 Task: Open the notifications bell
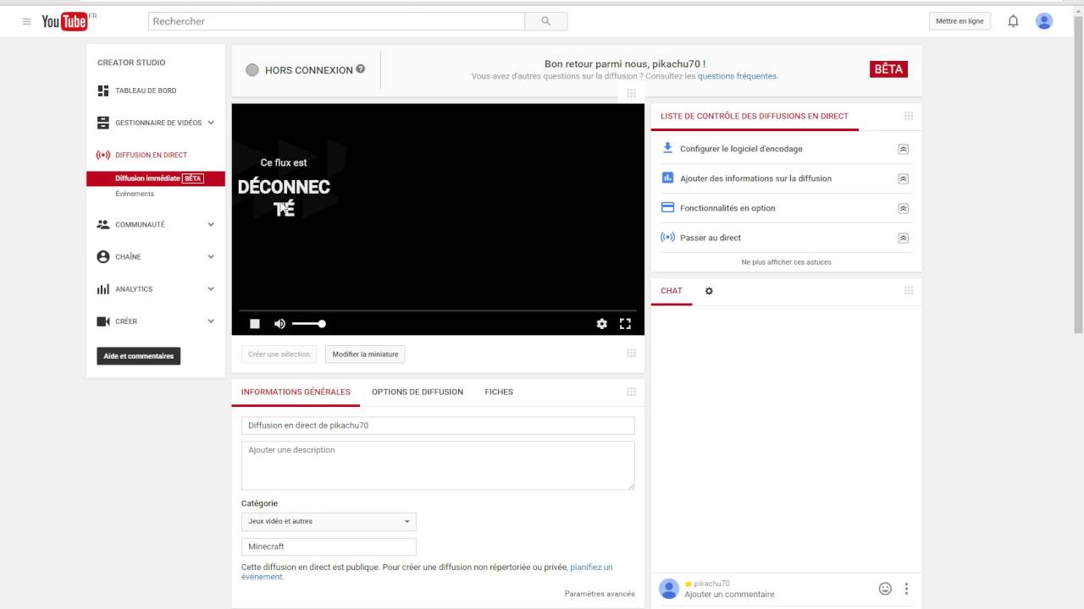point(1013,21)
